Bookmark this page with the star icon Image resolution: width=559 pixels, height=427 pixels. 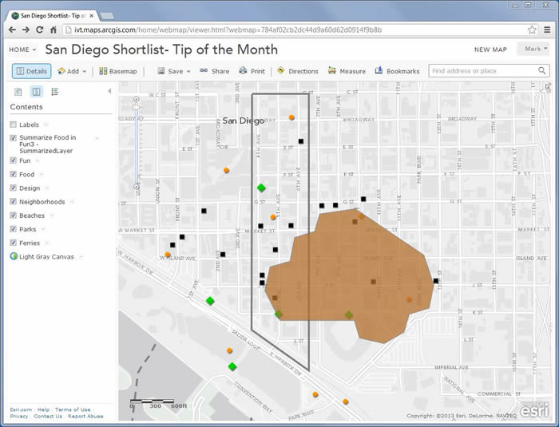coord(532,30)
